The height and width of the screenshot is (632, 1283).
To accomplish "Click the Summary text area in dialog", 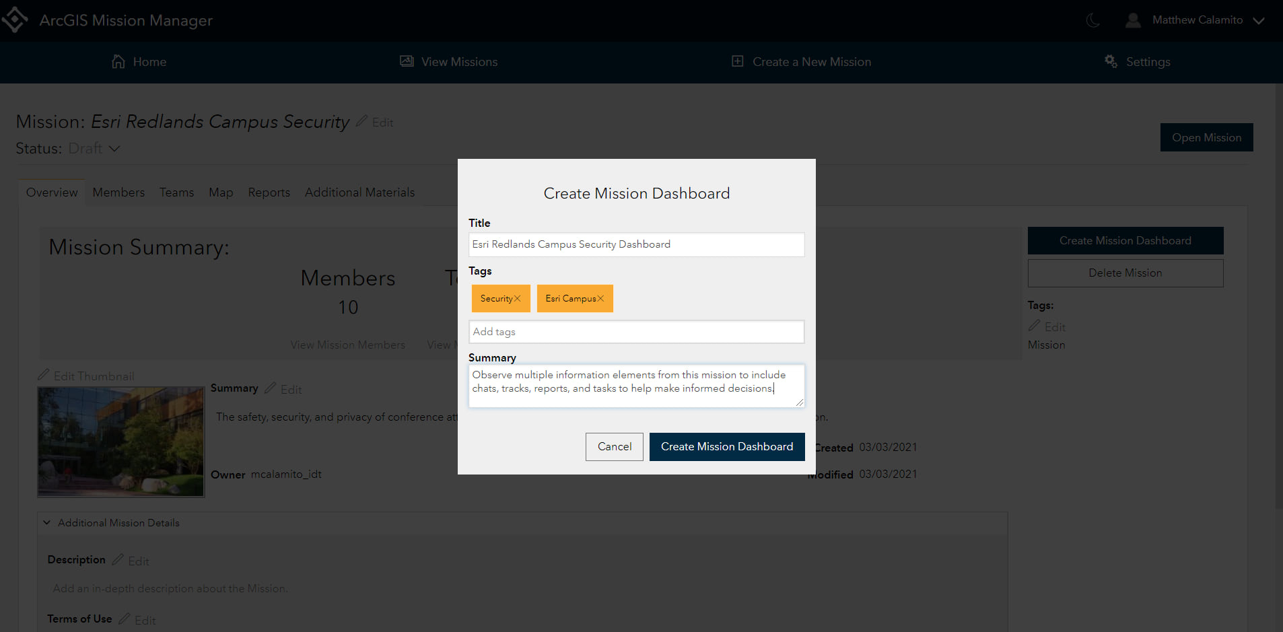I will (636, 386).
